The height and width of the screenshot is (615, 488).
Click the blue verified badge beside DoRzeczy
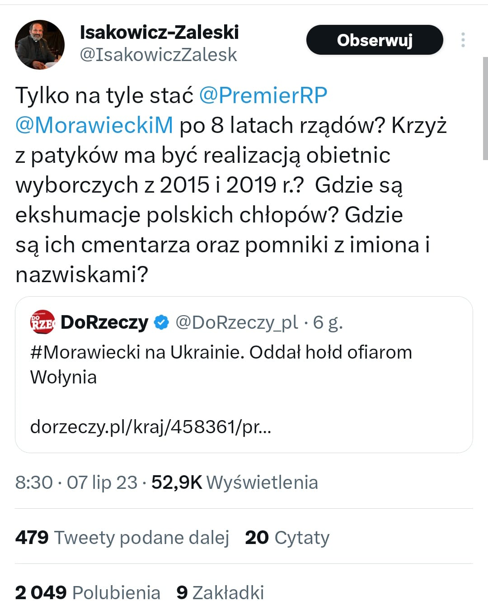click(161, 322)
